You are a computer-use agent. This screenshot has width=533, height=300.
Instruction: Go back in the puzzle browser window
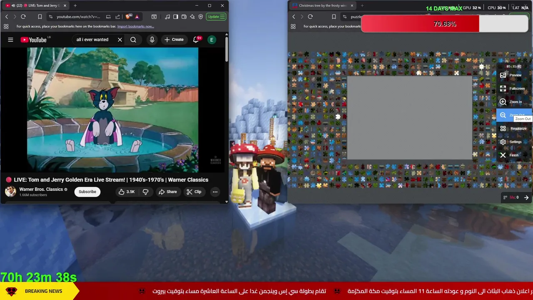294,17
